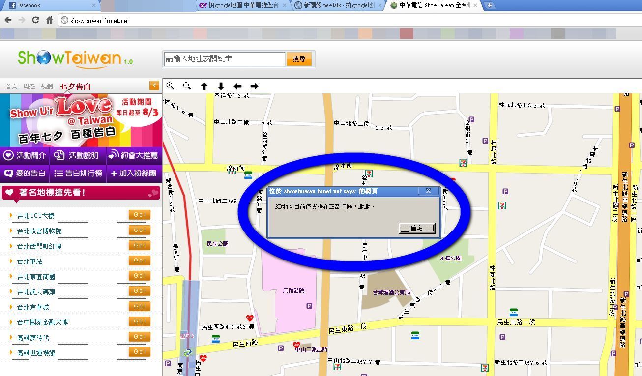Pan the map up with arrow
642x376 pixels.
(204, 86)
